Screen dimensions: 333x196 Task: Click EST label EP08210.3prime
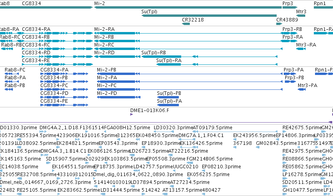click(221, 167)
